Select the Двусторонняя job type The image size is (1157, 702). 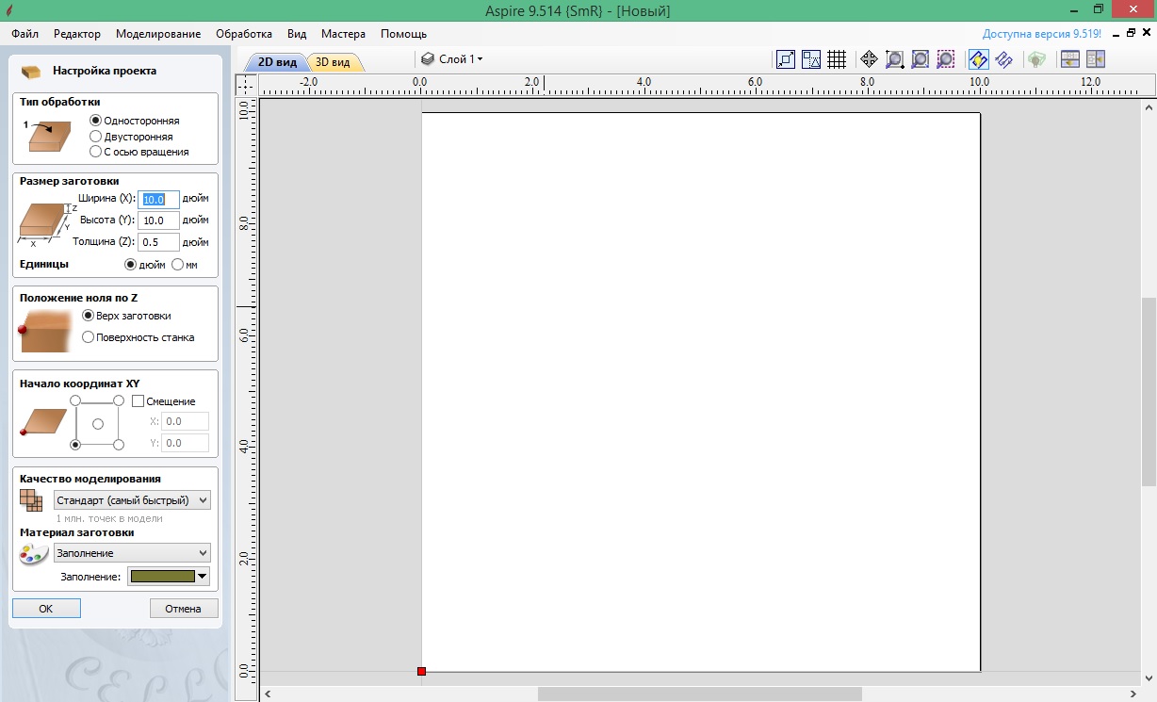(95, 137)
